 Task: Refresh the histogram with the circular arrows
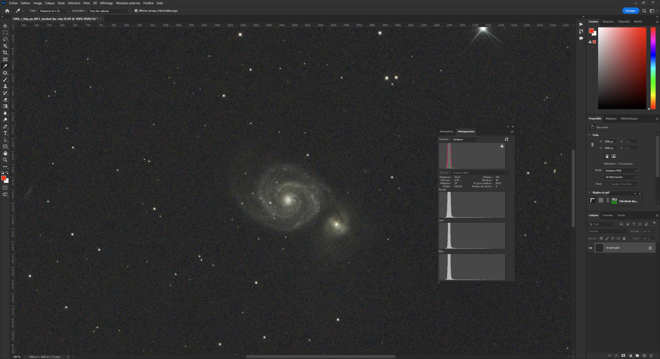[x=506, y=139]
